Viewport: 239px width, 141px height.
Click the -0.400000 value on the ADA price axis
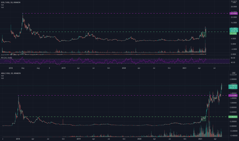point(234,136)
